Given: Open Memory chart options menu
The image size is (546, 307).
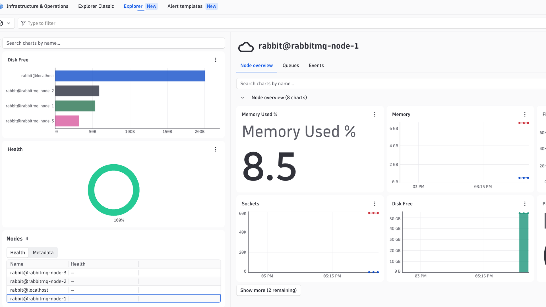Looking at the screenshot, I should point(525,114).
